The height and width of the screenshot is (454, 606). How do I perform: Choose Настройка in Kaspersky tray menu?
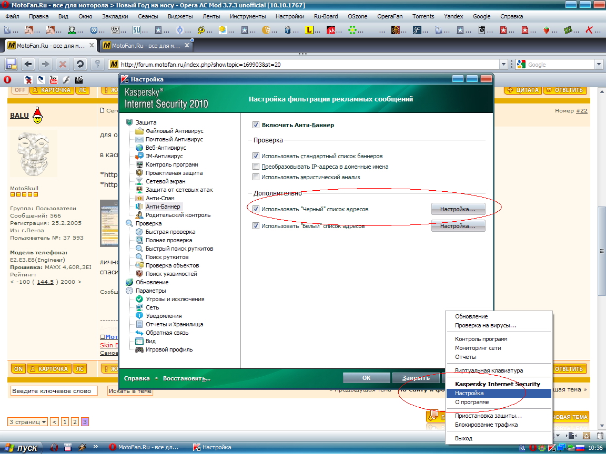point(499,393)
